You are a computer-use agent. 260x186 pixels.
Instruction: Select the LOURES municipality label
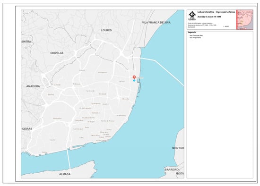pos(106,30)
